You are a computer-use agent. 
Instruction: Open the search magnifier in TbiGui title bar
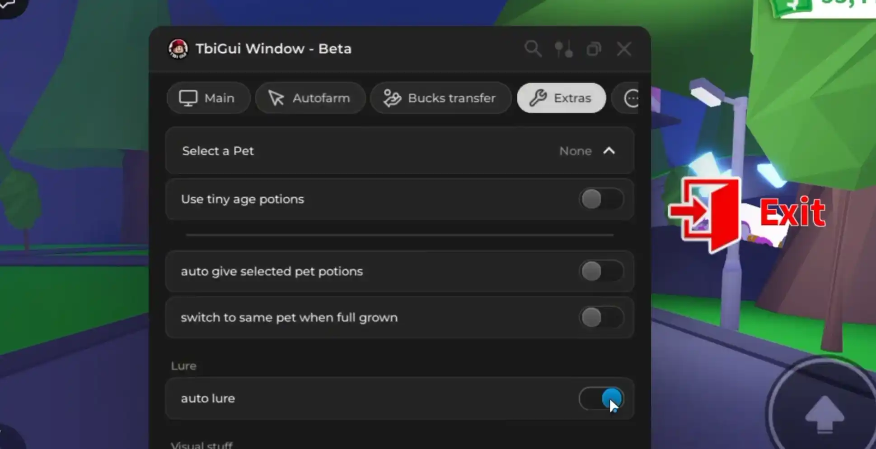pos(533,49)
